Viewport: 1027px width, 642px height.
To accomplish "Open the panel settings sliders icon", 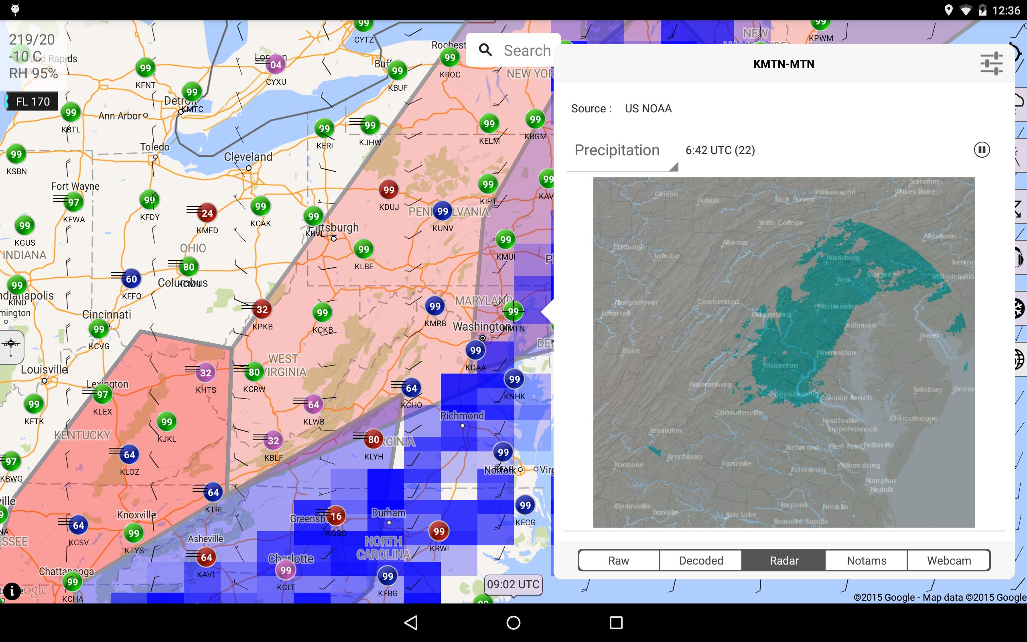I will pyautogui.click(x=991, y=64).
